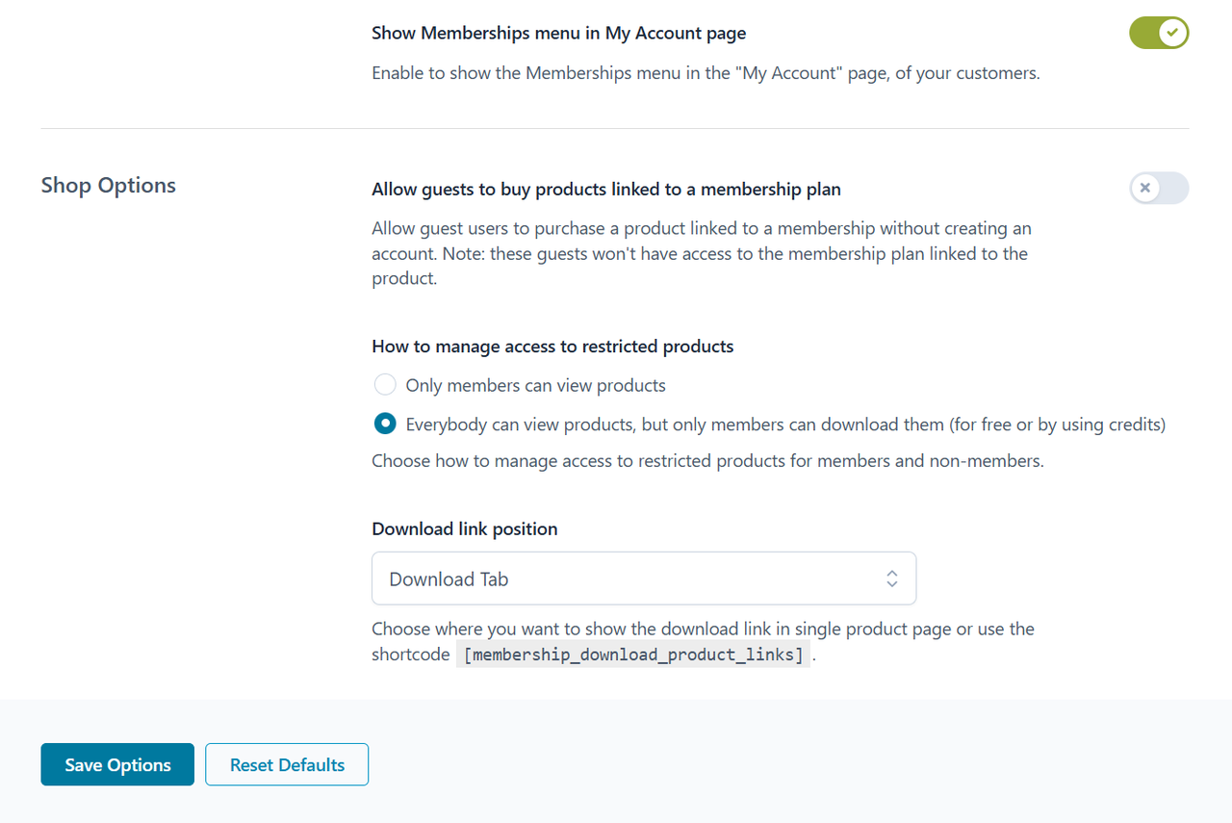Disable the Show Memberships menu toggle
This screenshot has height=823, width=1232.
1159,33
